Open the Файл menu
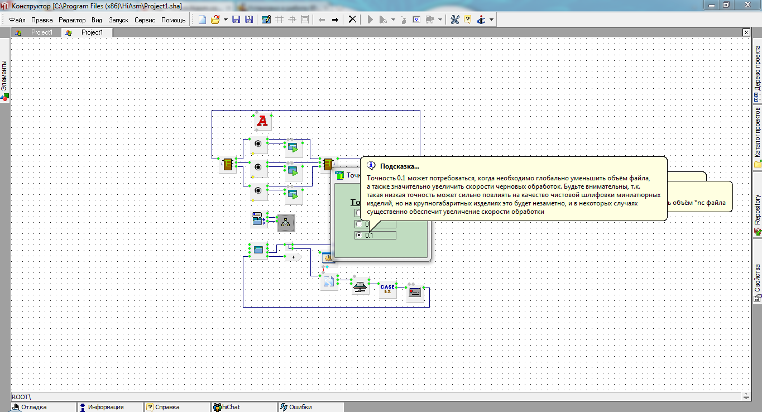762x412 pixels. click(x=17, y=20)
